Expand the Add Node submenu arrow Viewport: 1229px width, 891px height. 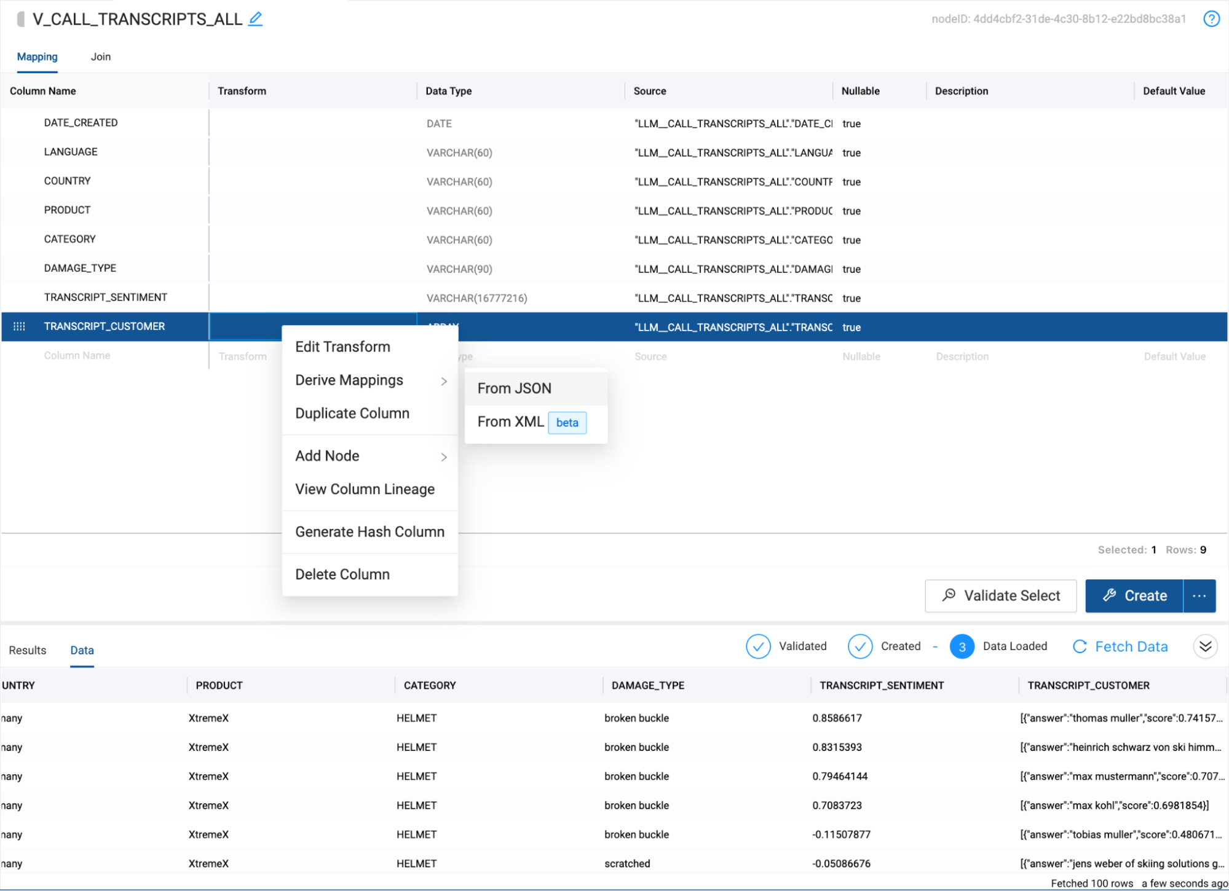(x=444, y=457)
